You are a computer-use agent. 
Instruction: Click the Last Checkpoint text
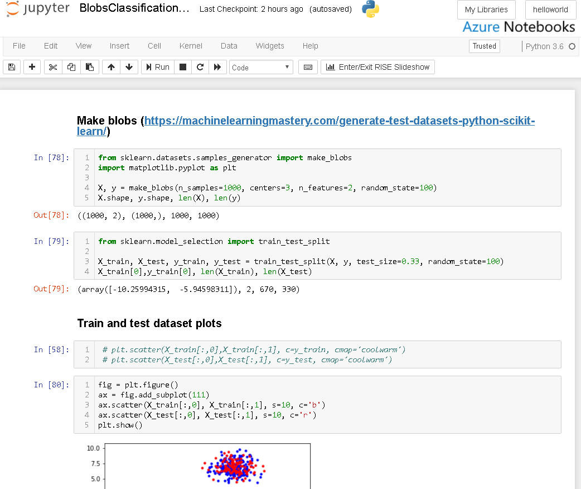pos(251,9)
